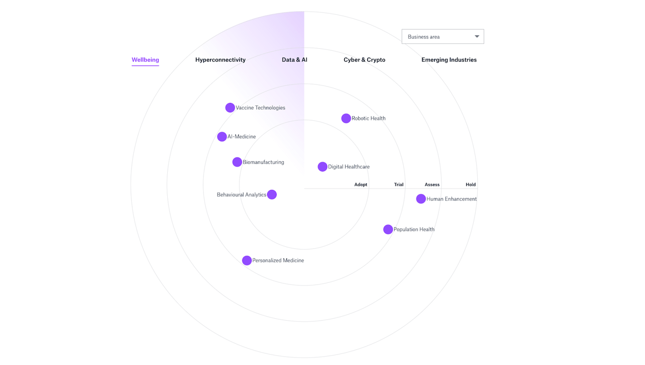Screen dimensions: 645x365
Task: Select the Robotic Health blip
Action: tap(346, 118)
